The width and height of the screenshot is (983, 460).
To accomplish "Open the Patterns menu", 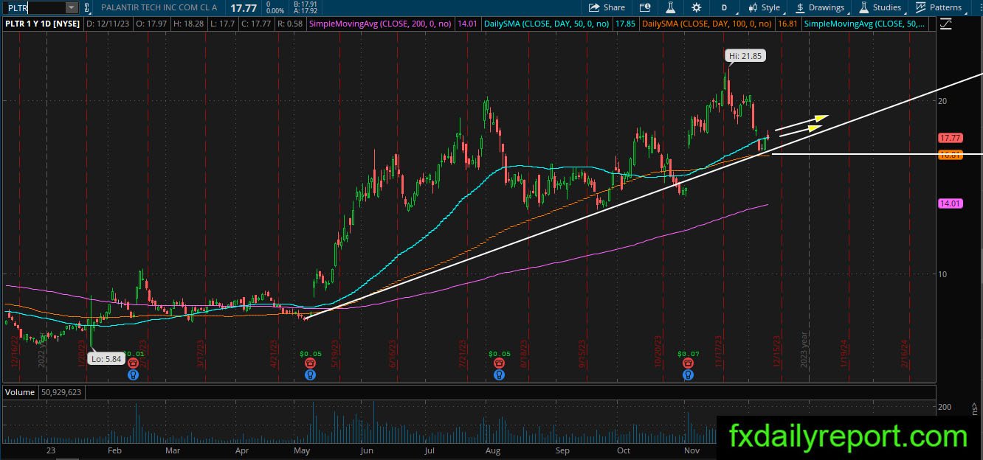I will click(938, 7).
